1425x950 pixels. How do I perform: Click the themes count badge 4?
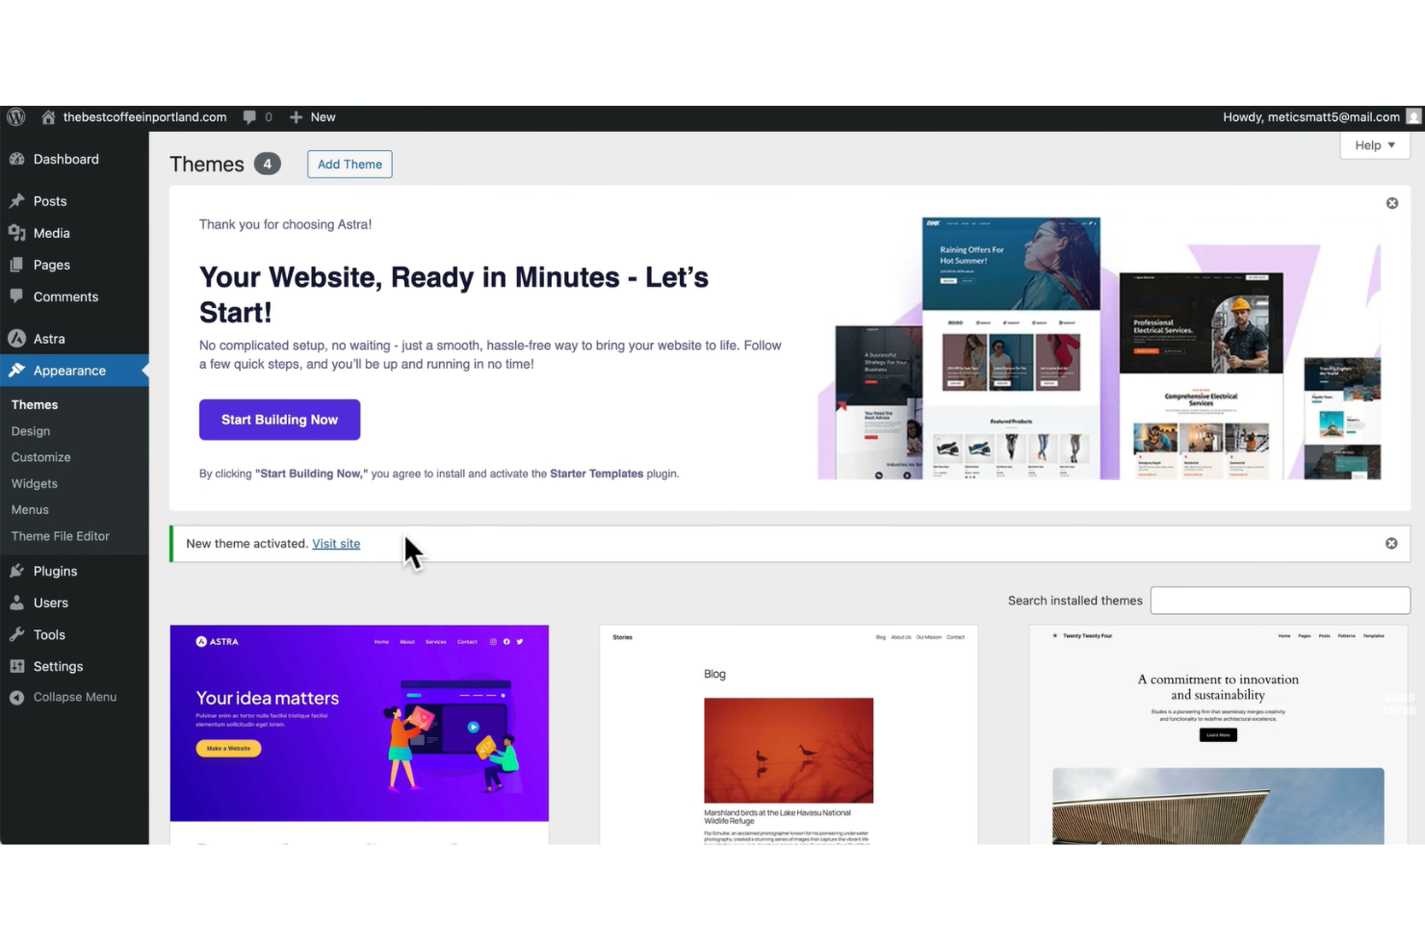point(268,164)
